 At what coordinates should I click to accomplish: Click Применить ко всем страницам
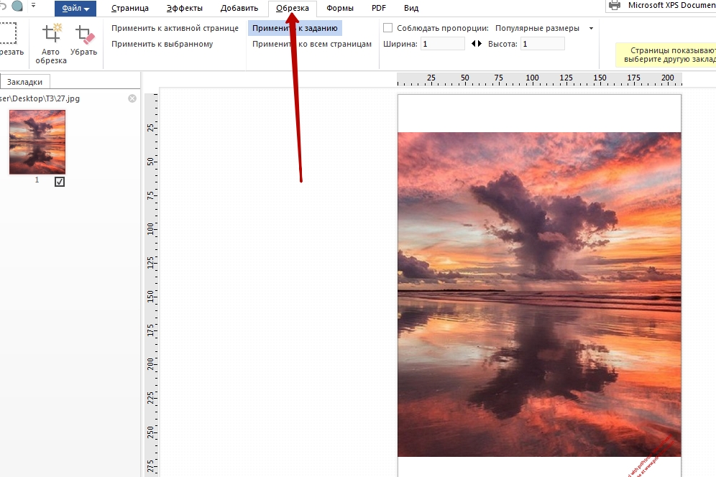coord(312,44)
